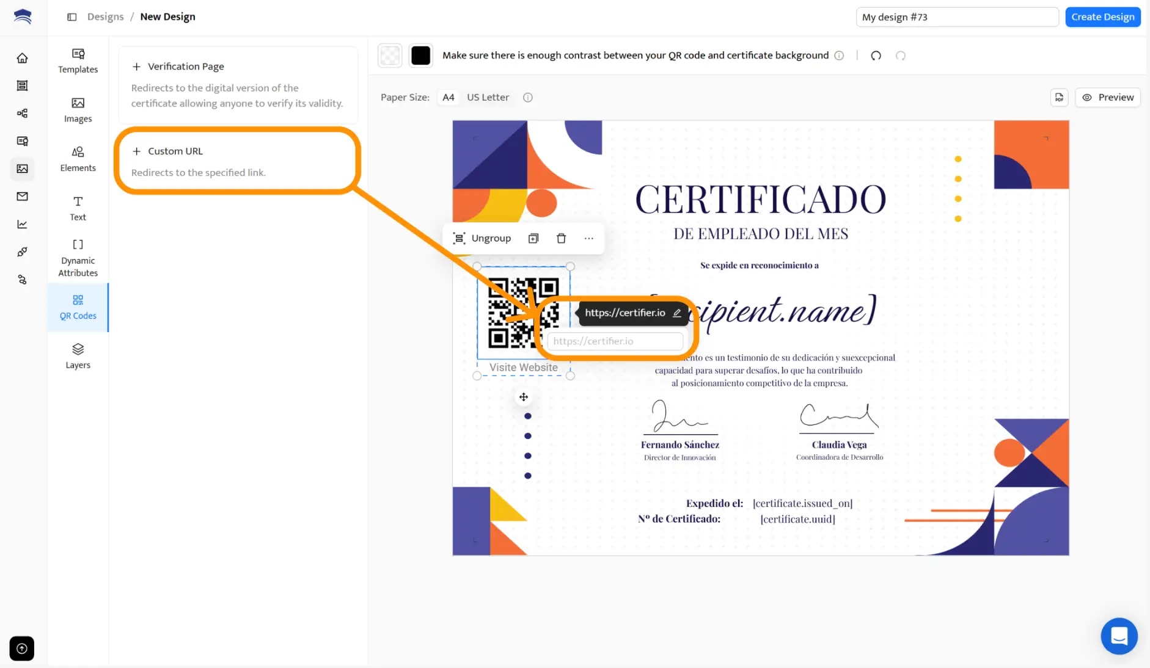Open the Home panel in the sidebar
The image size is (1150, 668).
(x=22, y=57)
